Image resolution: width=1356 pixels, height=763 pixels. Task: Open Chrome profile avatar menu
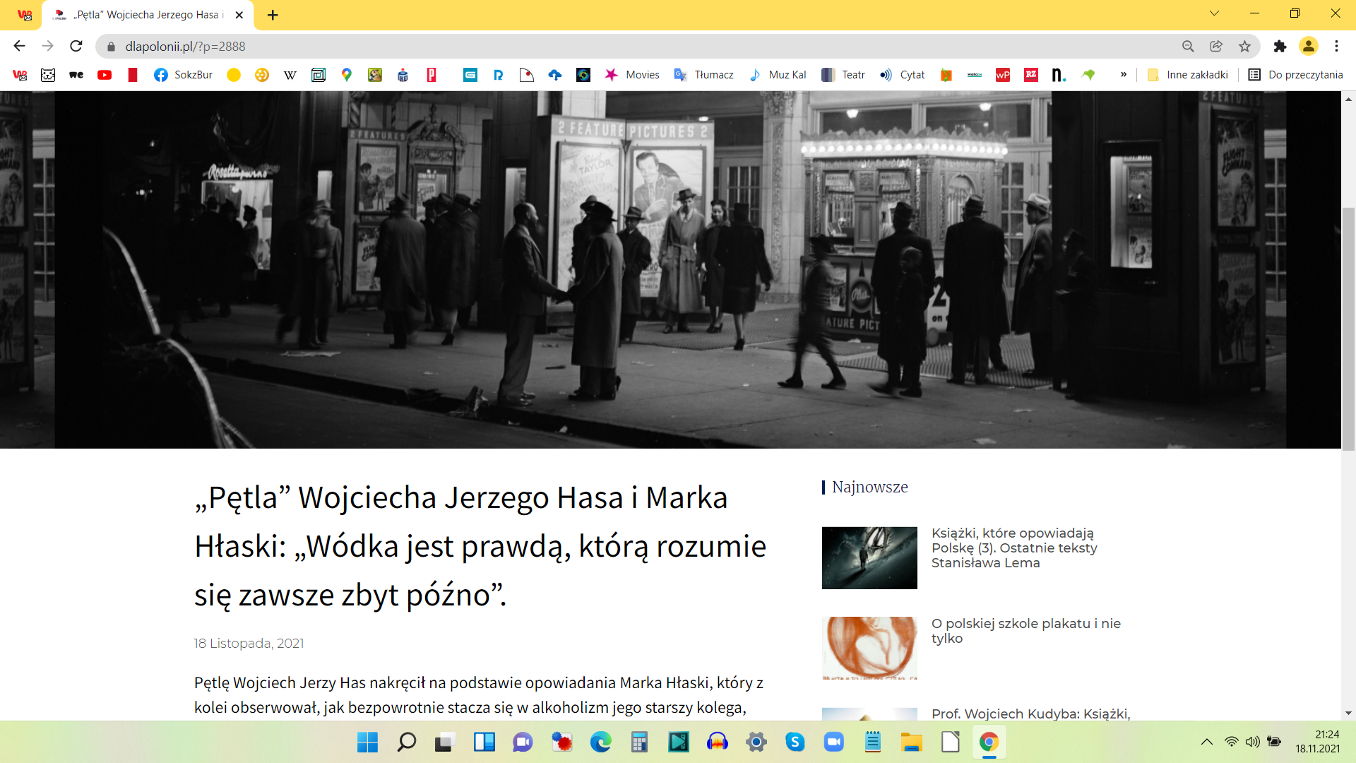(1308, 46)
